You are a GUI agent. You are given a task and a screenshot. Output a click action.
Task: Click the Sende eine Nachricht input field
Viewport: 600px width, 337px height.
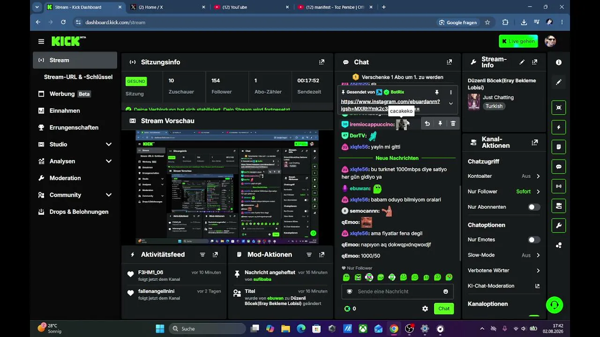[x=397, y=292]
